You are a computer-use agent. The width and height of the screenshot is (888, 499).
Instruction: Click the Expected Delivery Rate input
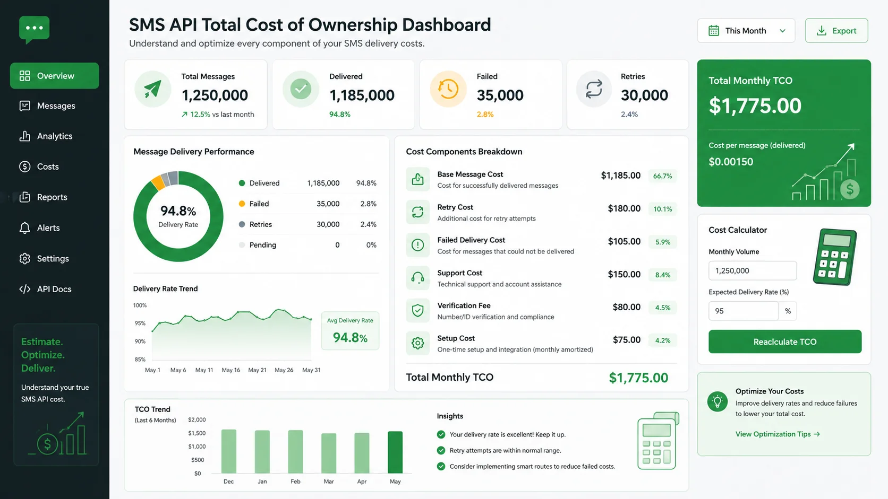point(744,311)
